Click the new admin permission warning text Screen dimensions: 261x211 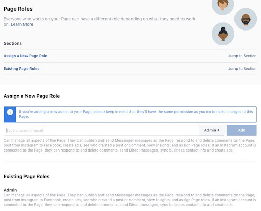tap(136, 114)
